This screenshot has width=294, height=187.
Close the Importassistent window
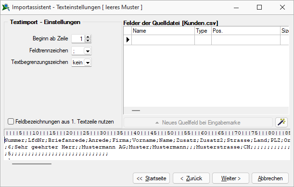[x=282, y=7]
